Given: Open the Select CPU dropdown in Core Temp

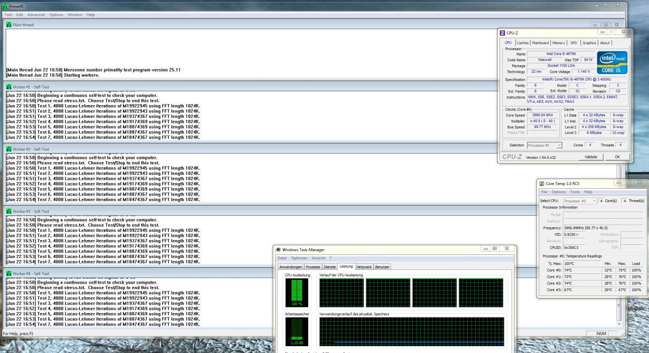Looking at the screenshot, I should click(580, 201).
